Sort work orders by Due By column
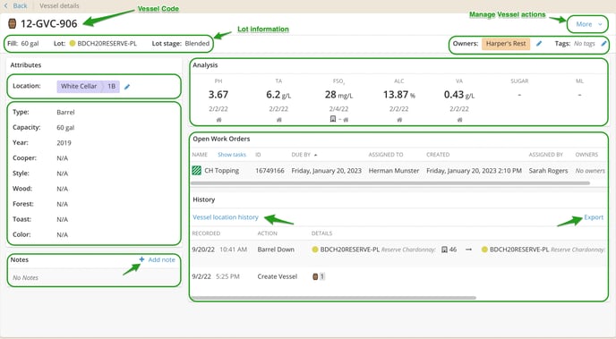Image resolution: width=616 pixels, height=339 pixels. [304, 155]
